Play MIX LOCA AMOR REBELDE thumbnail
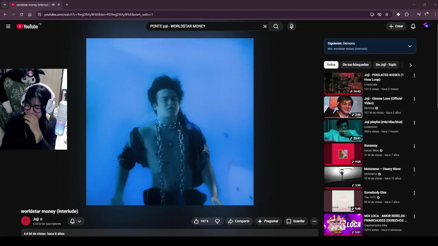The height and width of the screenshot is (246, 438). (x=343, y=224)
